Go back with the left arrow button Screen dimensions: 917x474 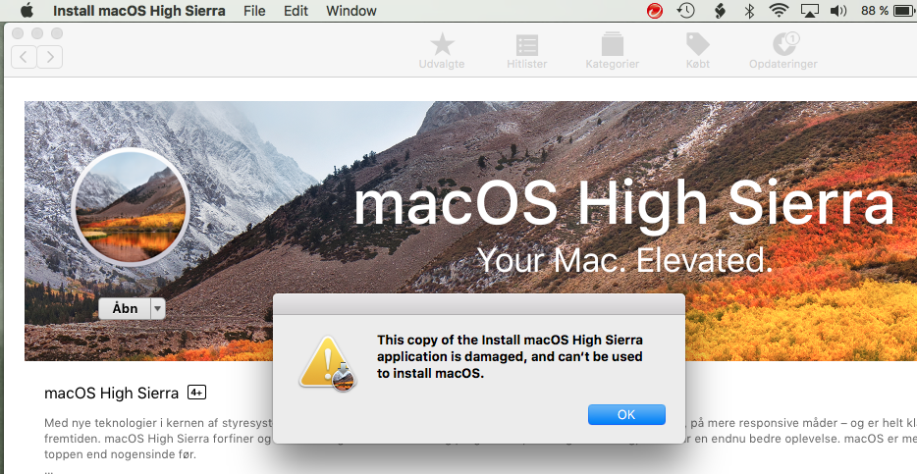pyautogui.click(x=24, y=57)
